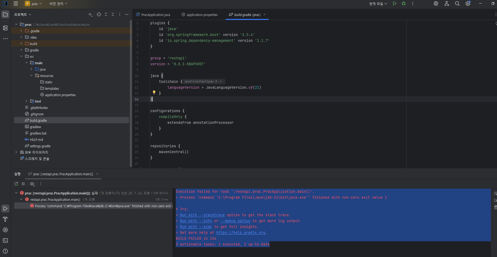Open the Problems tool window
Screen dimensions: 497x257
pyautogui.click(x=5, y=251)
